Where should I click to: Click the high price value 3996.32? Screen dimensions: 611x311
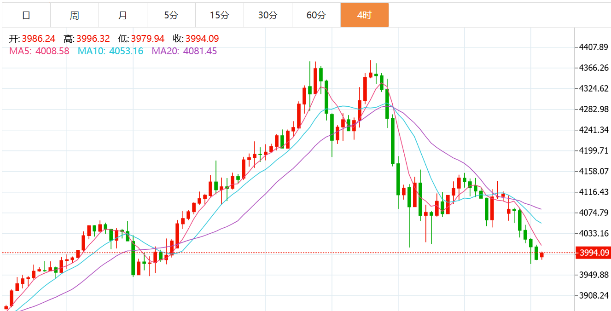pos(93,39)
